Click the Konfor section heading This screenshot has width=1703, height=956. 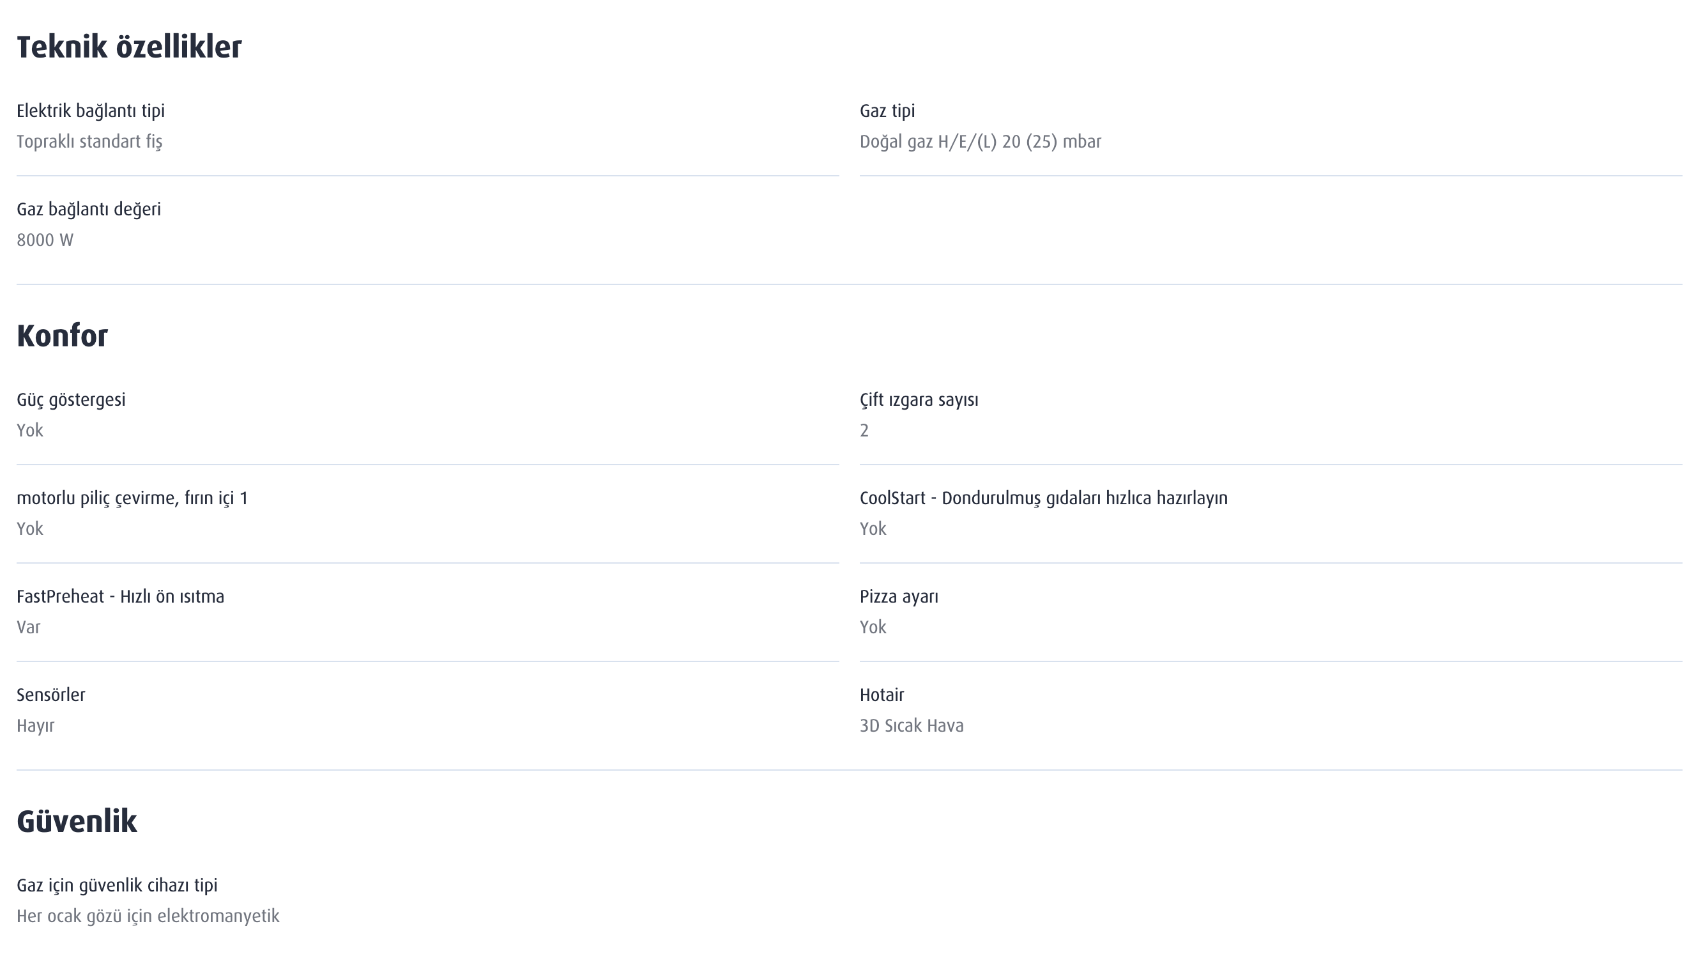[62, 336]
